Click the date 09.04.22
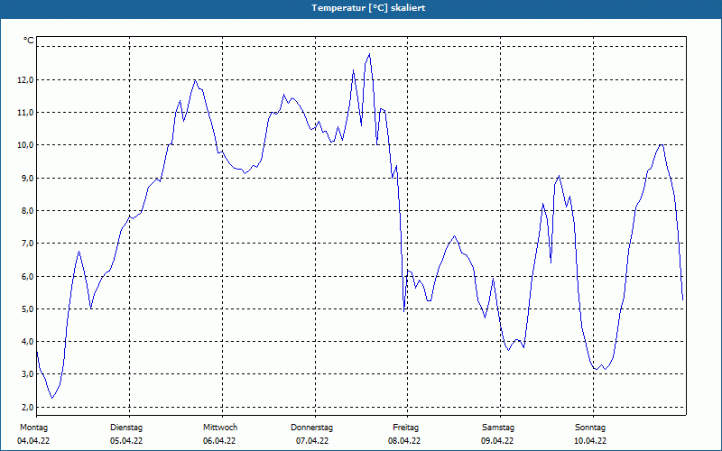 click(x=497, y=441)
